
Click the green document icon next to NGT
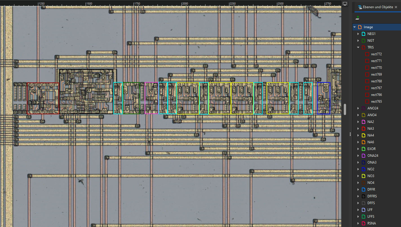click(363, 40)
